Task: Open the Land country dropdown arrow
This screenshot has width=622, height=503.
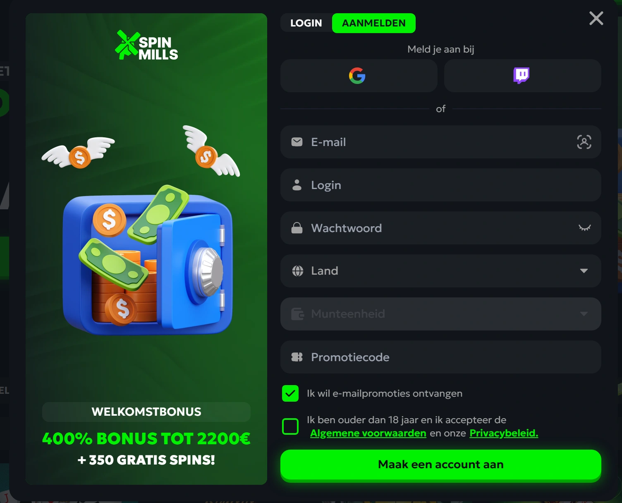Action: [584, 271]
